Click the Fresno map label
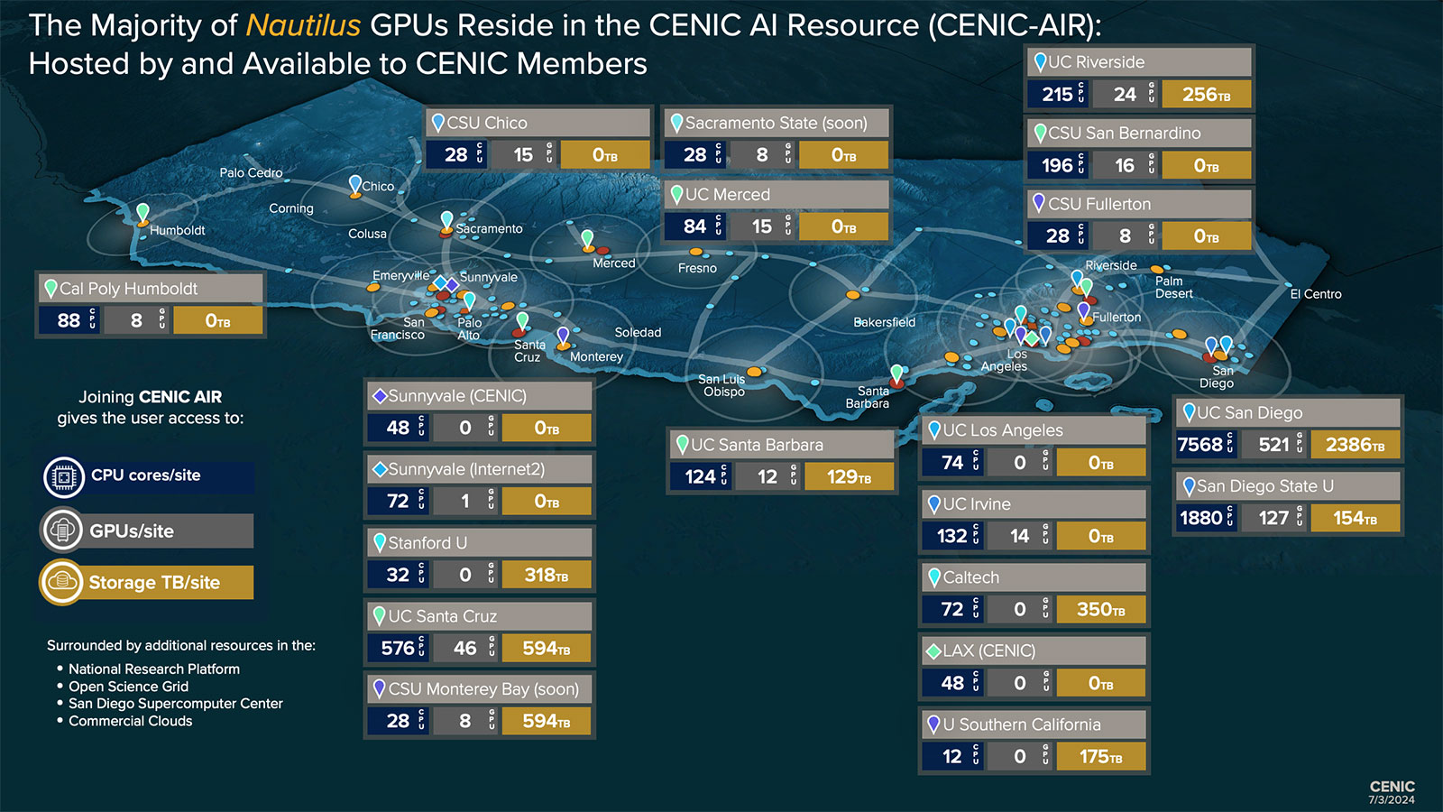Image resolution: width=1443 pixels, height=812 pixels. (x=697, y=268)
